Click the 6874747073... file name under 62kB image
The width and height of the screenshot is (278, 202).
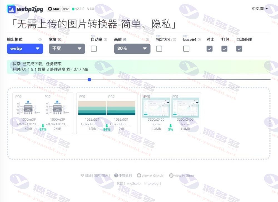28,124
